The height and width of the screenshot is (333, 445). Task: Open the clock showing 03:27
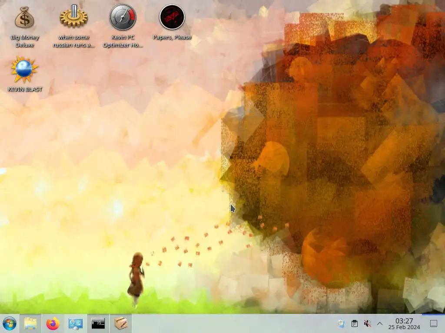tap(404, 323)
